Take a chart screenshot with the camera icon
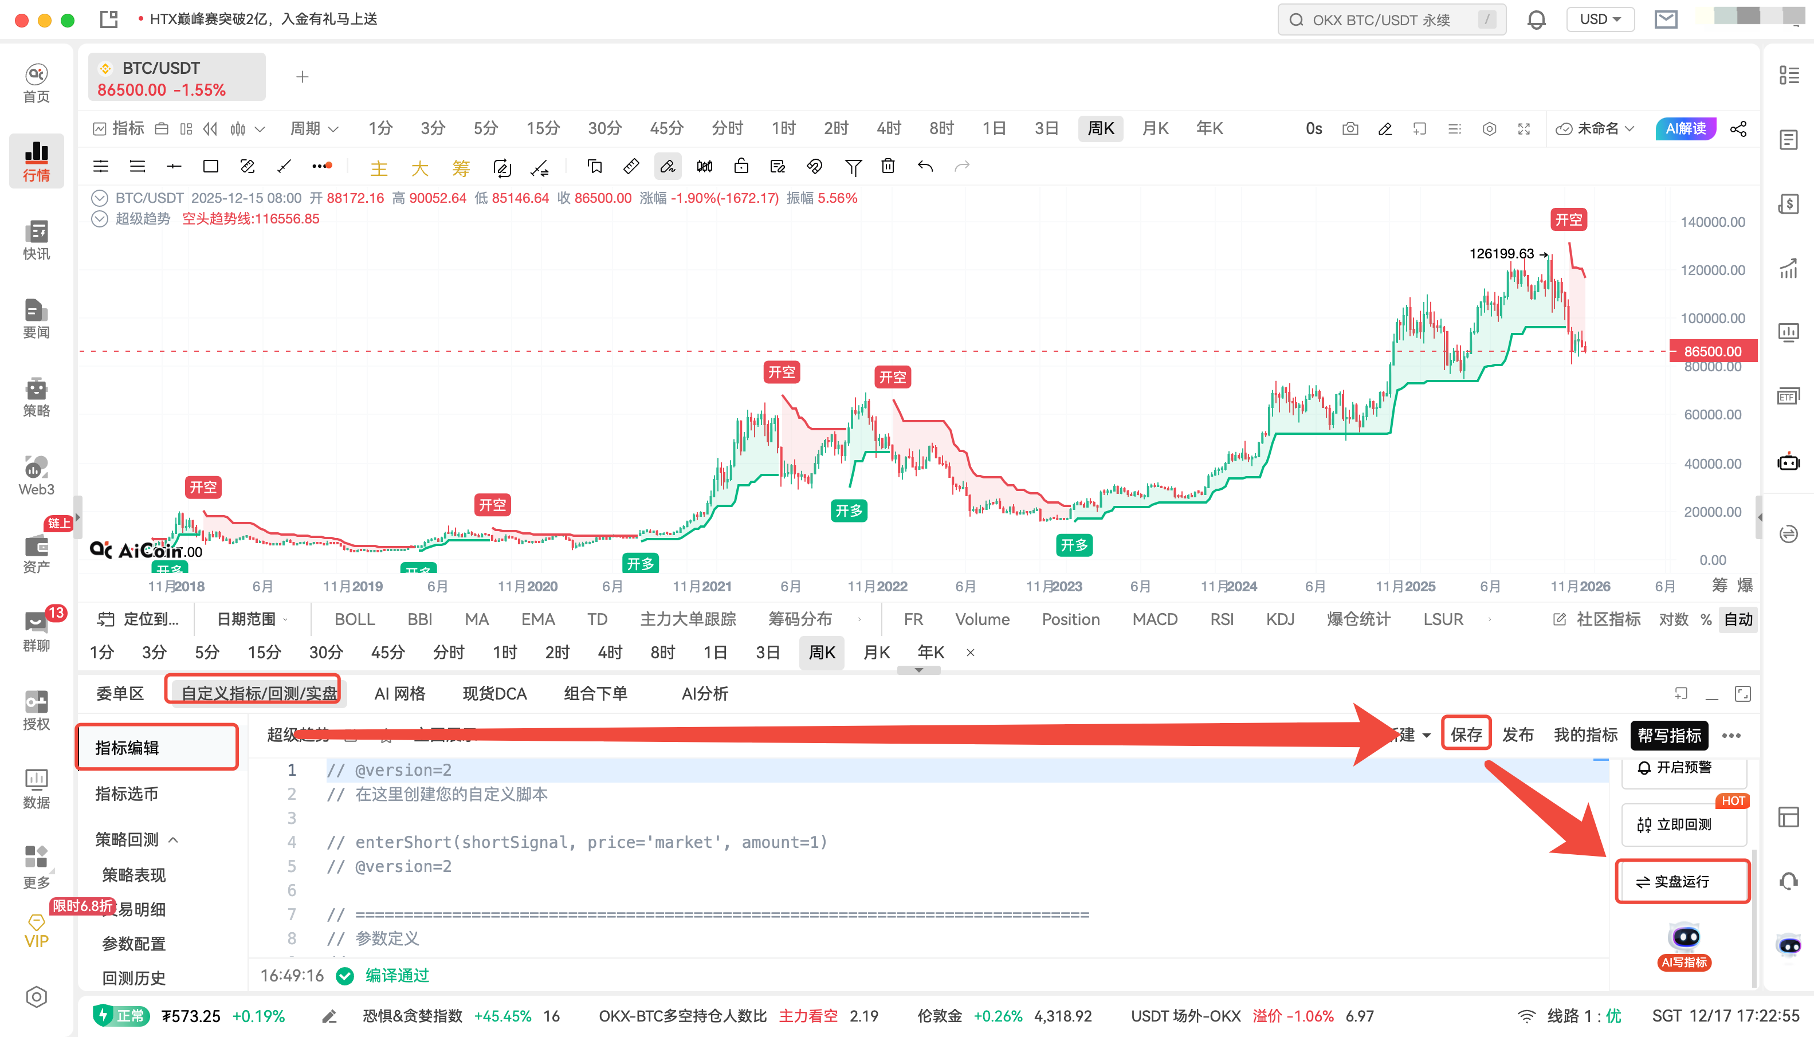Screen dimensions: 1814x1037 [x=1350, y=129]
